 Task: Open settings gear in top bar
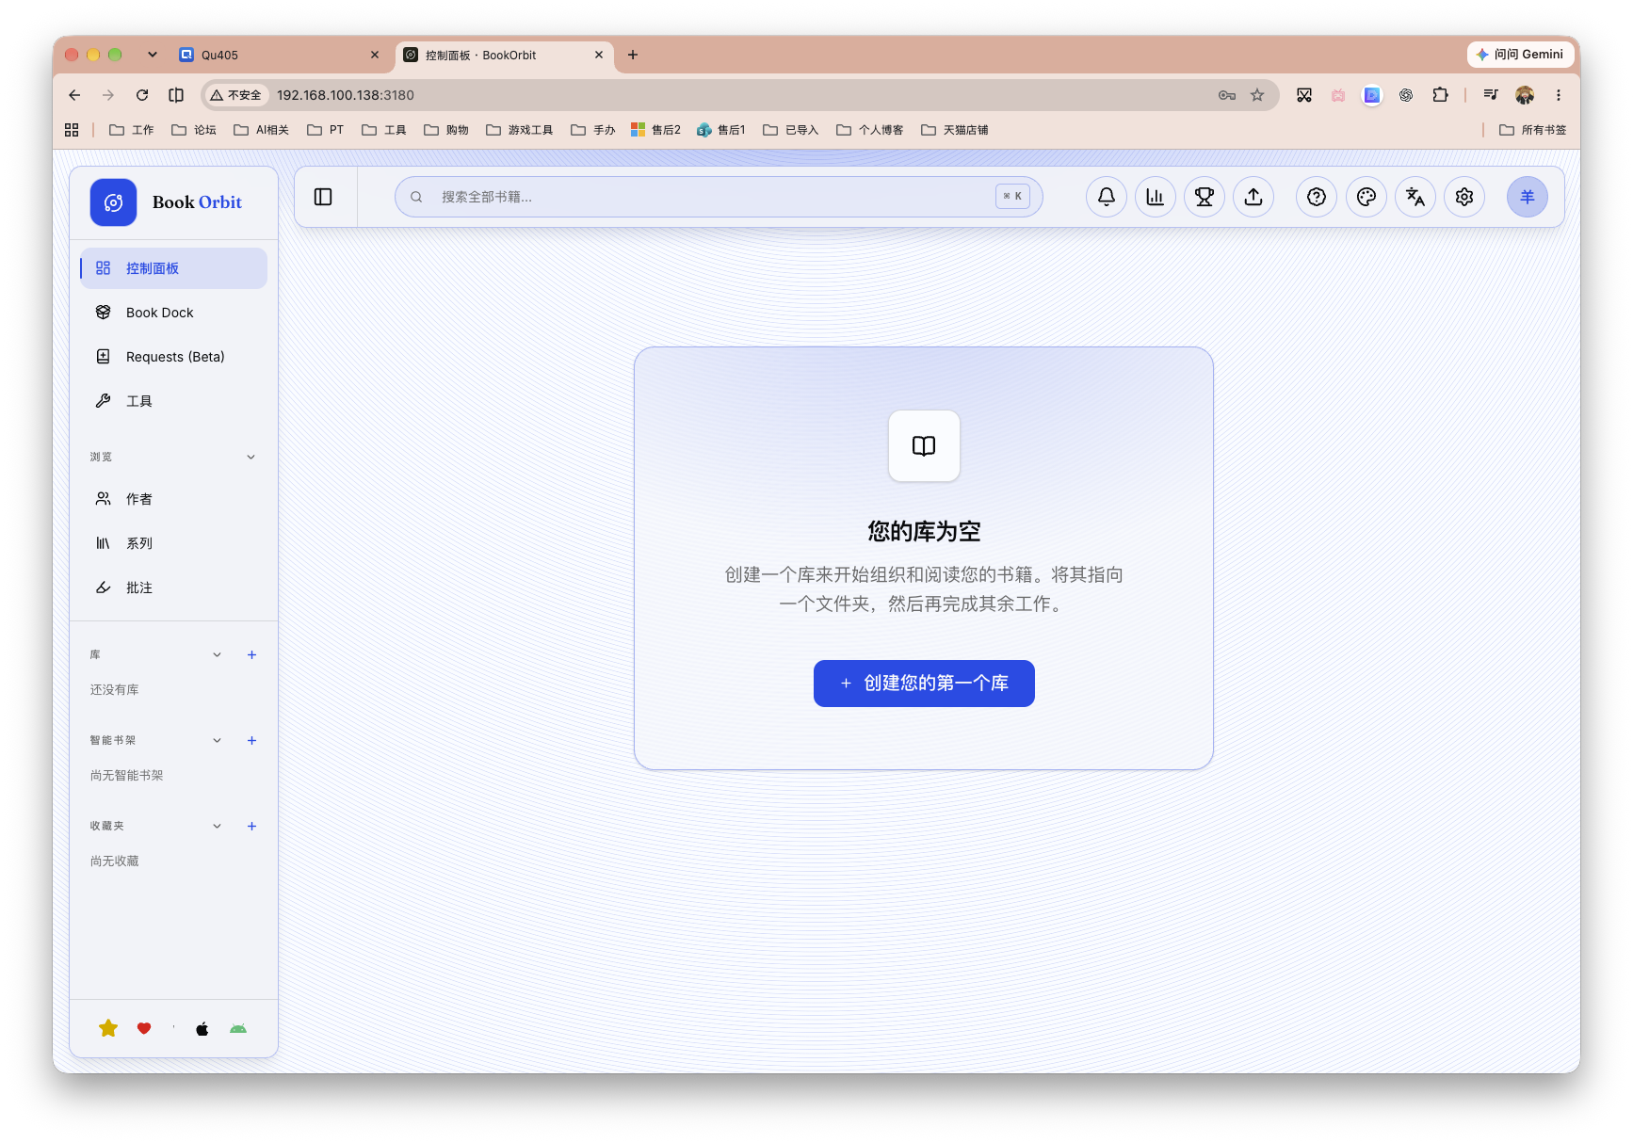click(1464, 197)
